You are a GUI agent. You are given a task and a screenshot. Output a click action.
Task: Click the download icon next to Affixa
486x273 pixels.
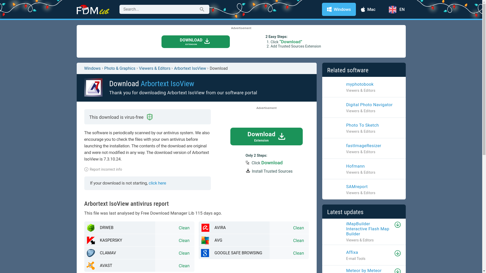click(397, 253)
